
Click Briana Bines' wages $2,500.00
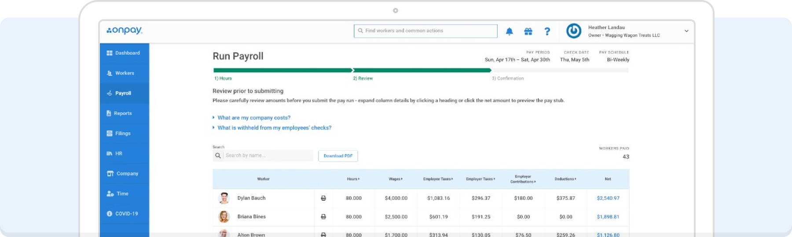pyautogui.click(x=396, y=217)
